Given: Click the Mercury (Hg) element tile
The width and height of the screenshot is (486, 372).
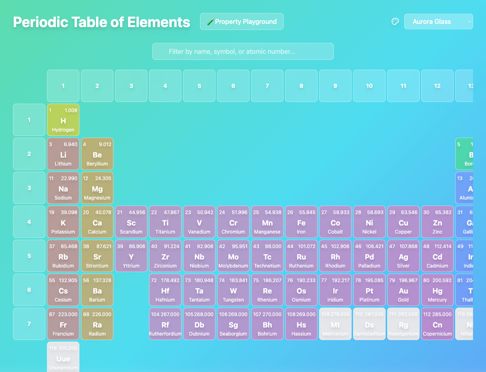Looking at the screenshot, I should [x=437, y=290].
